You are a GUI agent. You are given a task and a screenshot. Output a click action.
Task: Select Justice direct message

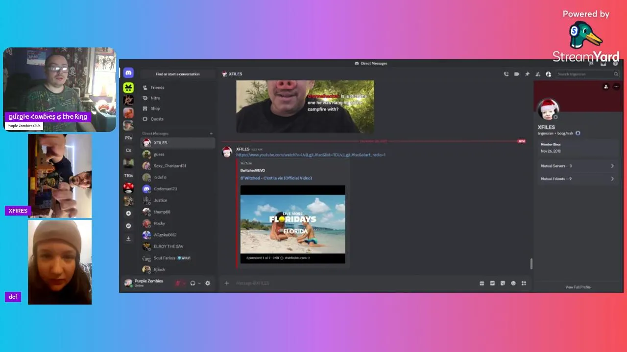(177, 200)
